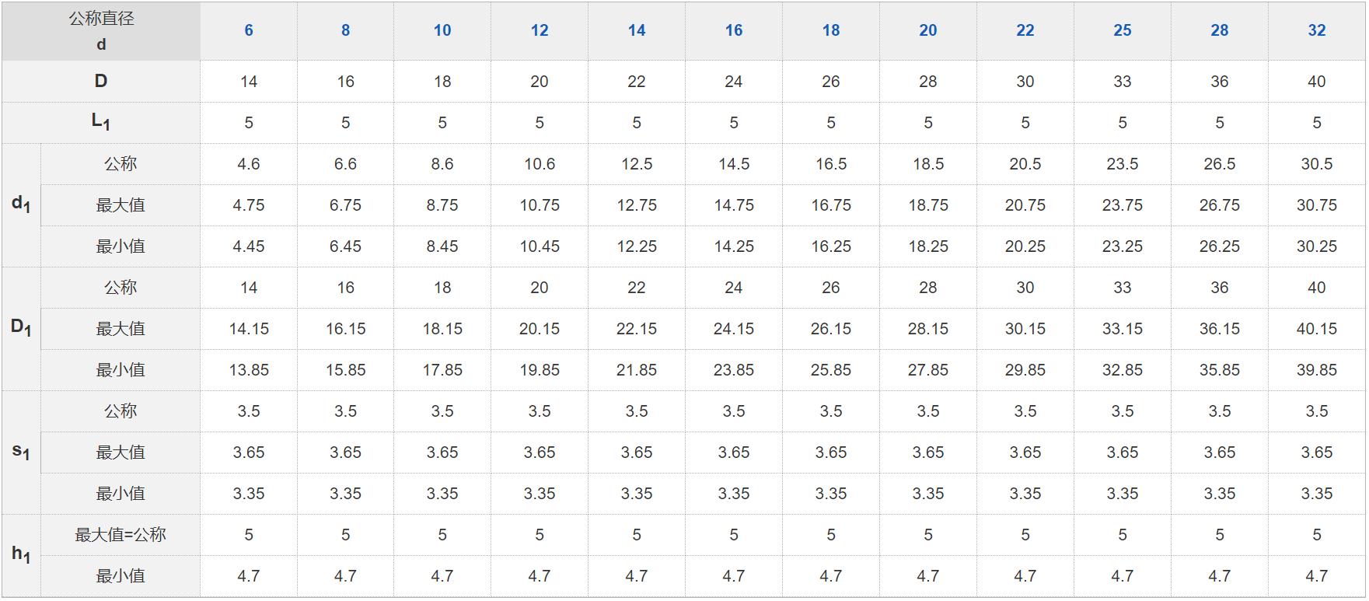Select the D1 row group label
This screenshot has width=1369, height=601.
(21, 328)
